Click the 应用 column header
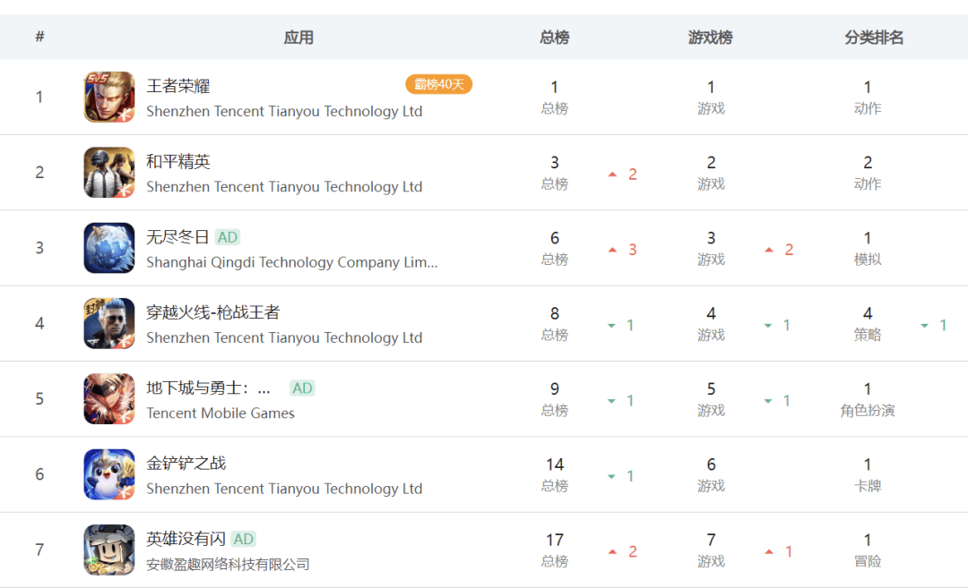 pyautogui.click(x=298, y=38)
